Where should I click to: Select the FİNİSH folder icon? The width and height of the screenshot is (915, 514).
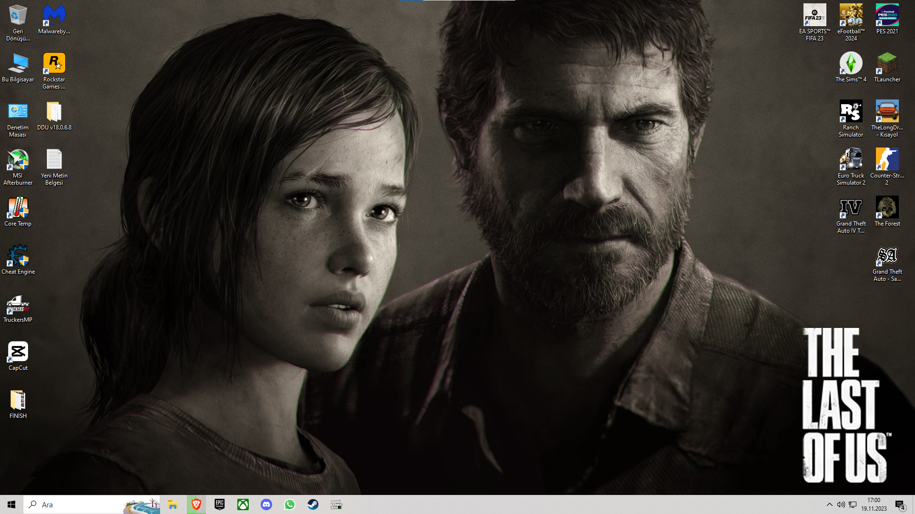pyautogui.click(x=18, y=404)
